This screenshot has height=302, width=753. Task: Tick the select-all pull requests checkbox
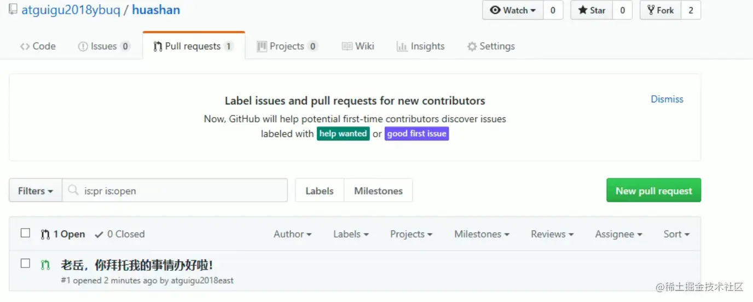pos(25,233)
